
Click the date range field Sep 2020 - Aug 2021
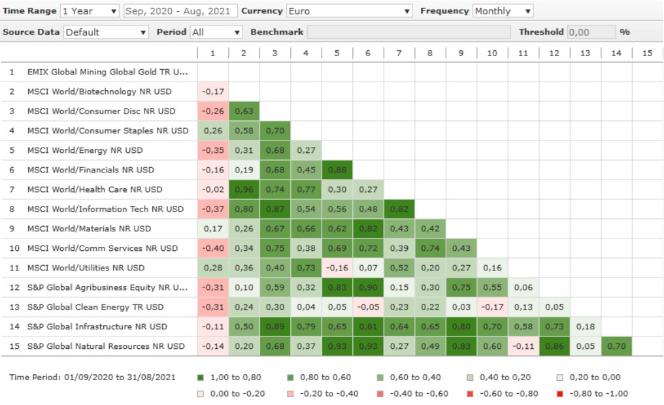click(180, 11)
